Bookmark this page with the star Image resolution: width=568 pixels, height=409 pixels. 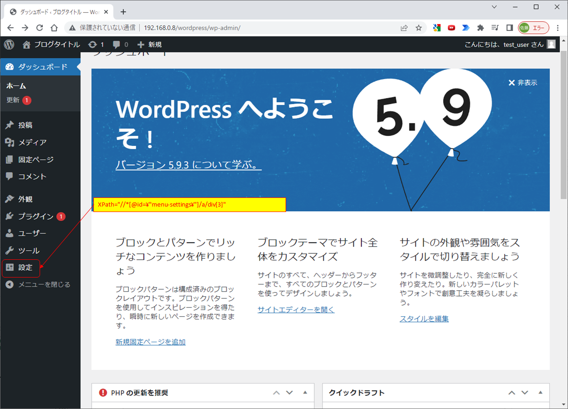point(419,28)
